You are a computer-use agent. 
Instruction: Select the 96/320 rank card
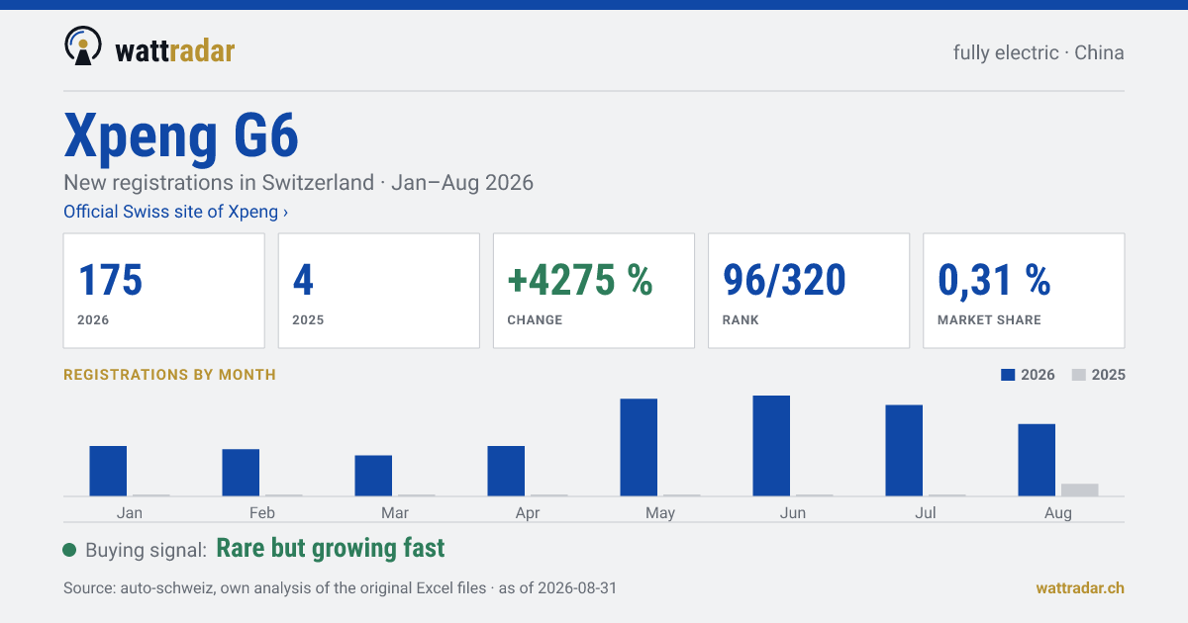pos(809,291)
